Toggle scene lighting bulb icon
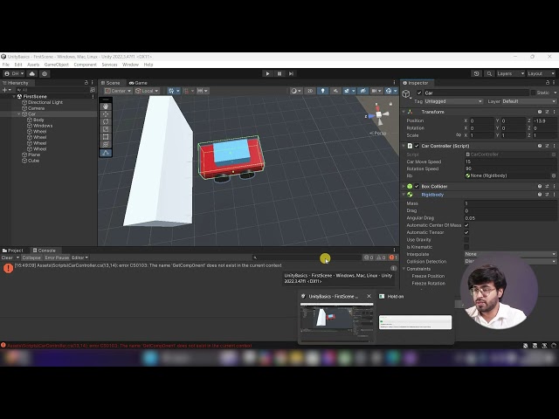Screen dimensions: 559x419 pyautogui.click(x=322, y=91)
